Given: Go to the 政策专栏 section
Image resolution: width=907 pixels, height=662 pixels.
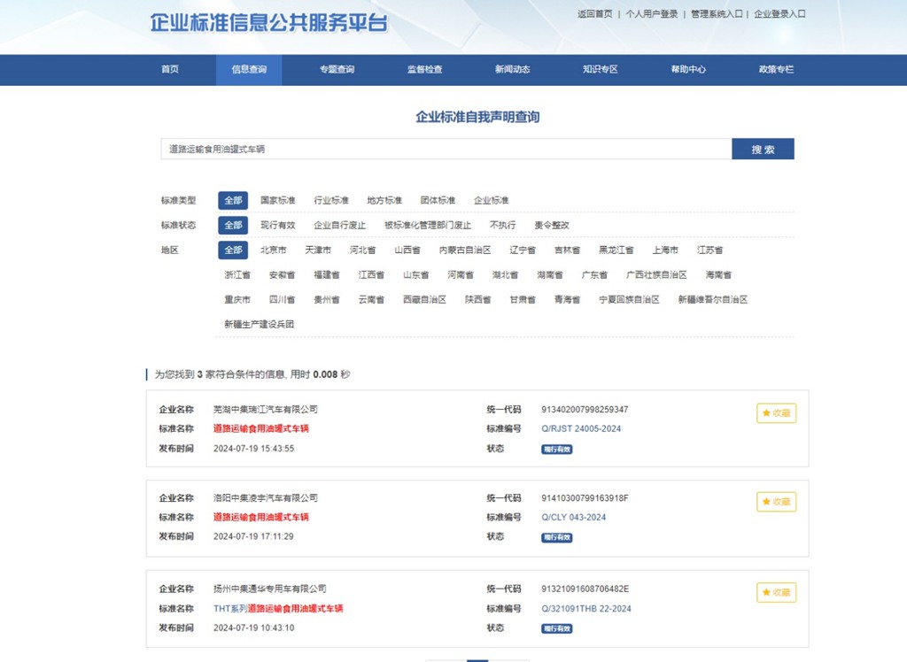Looking at the screenshot, I should pos(777,69).
